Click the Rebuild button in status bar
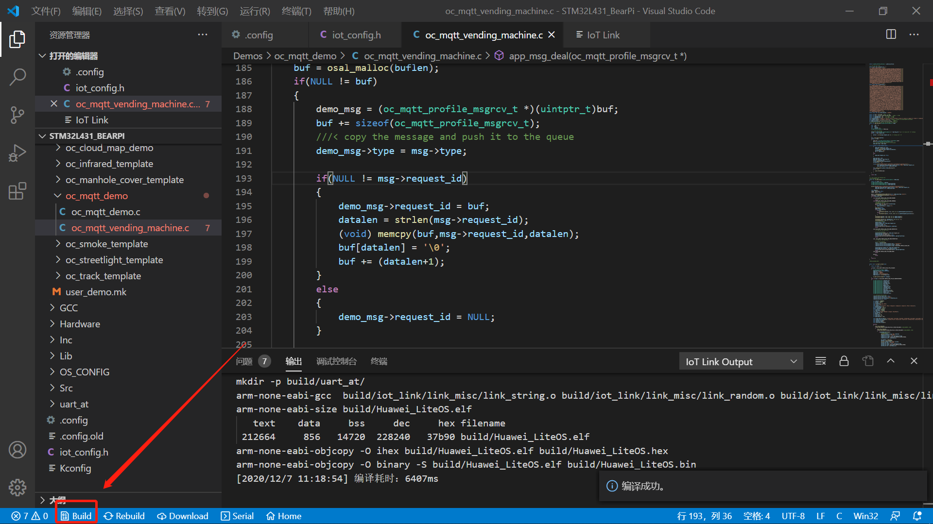Image resolution: width=933 pixels, height=524 pixels. pyautogui.click(x=124, y=516)
